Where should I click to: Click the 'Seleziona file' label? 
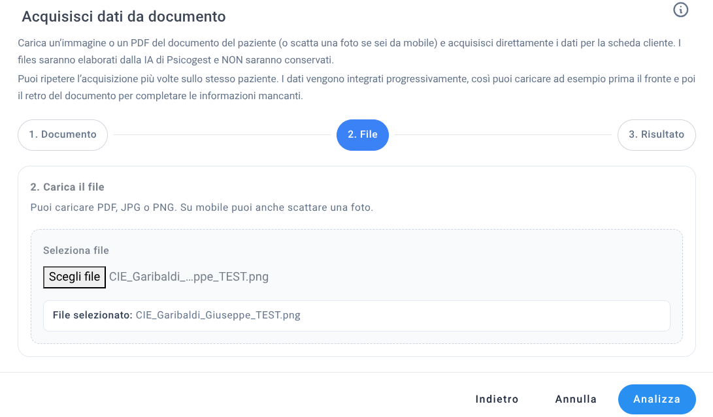click(x=76, y=251)
